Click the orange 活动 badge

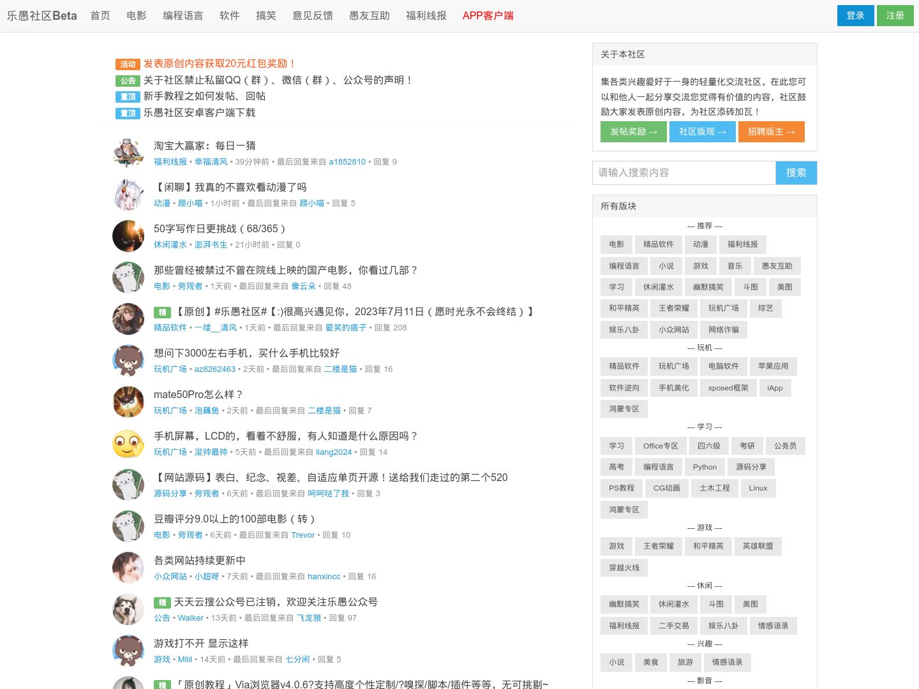(128, 64)
